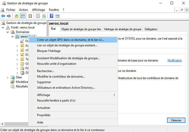Click the Détecter button
190x132 pixels.
tap(176, 120)
